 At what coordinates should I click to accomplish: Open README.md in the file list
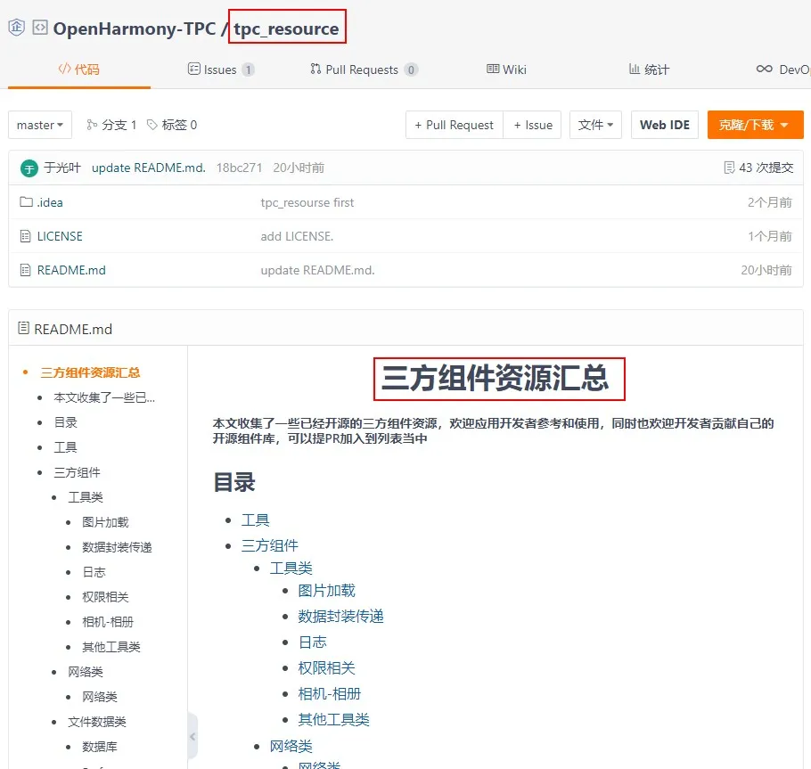click(71, 270)
